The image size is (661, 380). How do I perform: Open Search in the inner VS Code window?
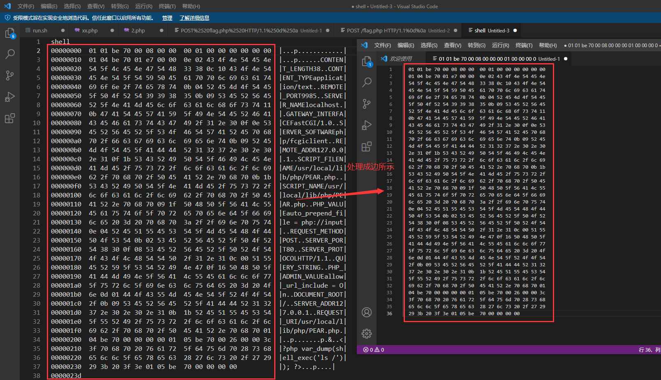[367, 82]
